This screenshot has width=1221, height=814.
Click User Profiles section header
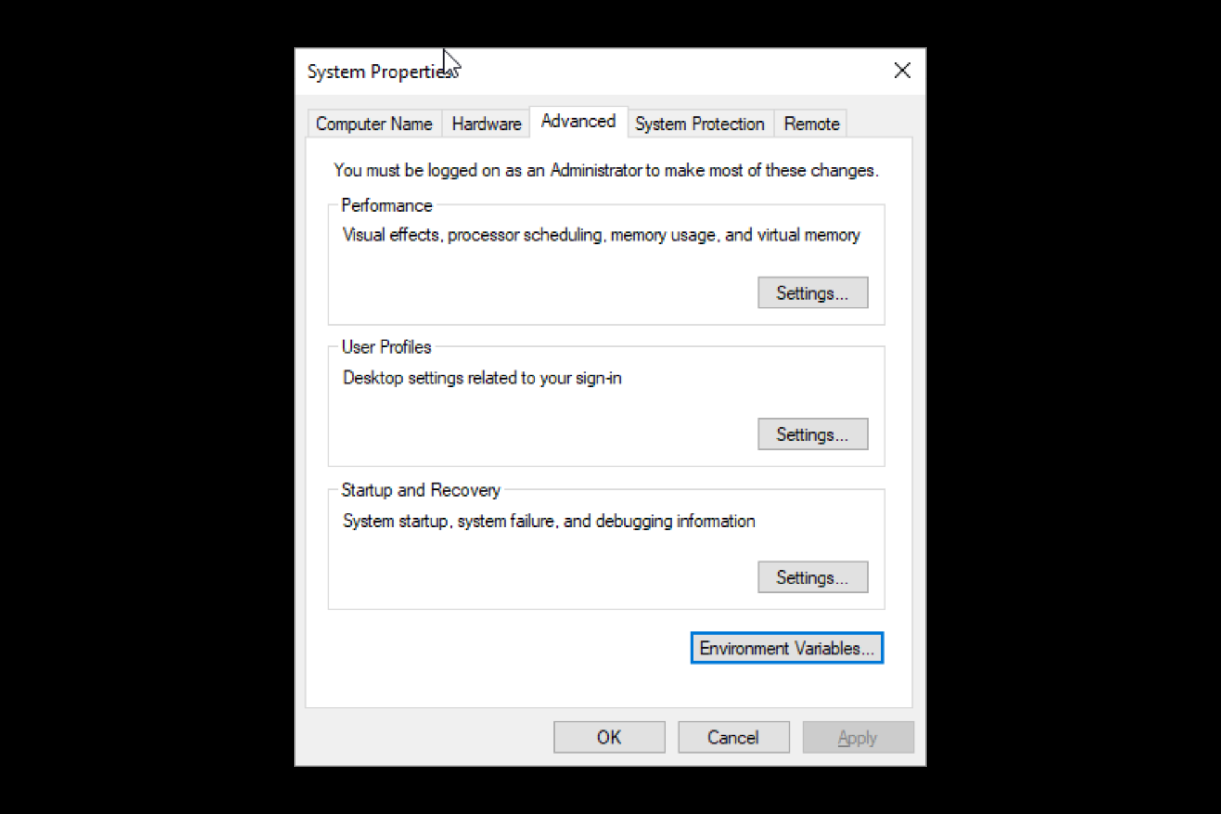386,346
